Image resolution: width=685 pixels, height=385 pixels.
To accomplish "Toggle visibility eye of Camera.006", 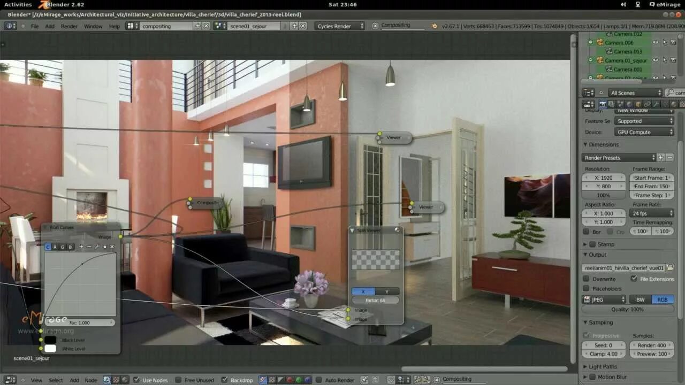I will 656,43.
